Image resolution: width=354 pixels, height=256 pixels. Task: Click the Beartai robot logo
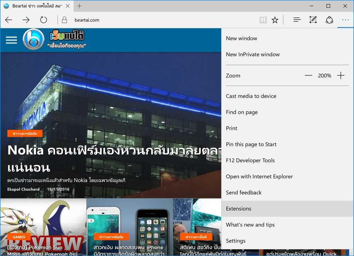33,40
